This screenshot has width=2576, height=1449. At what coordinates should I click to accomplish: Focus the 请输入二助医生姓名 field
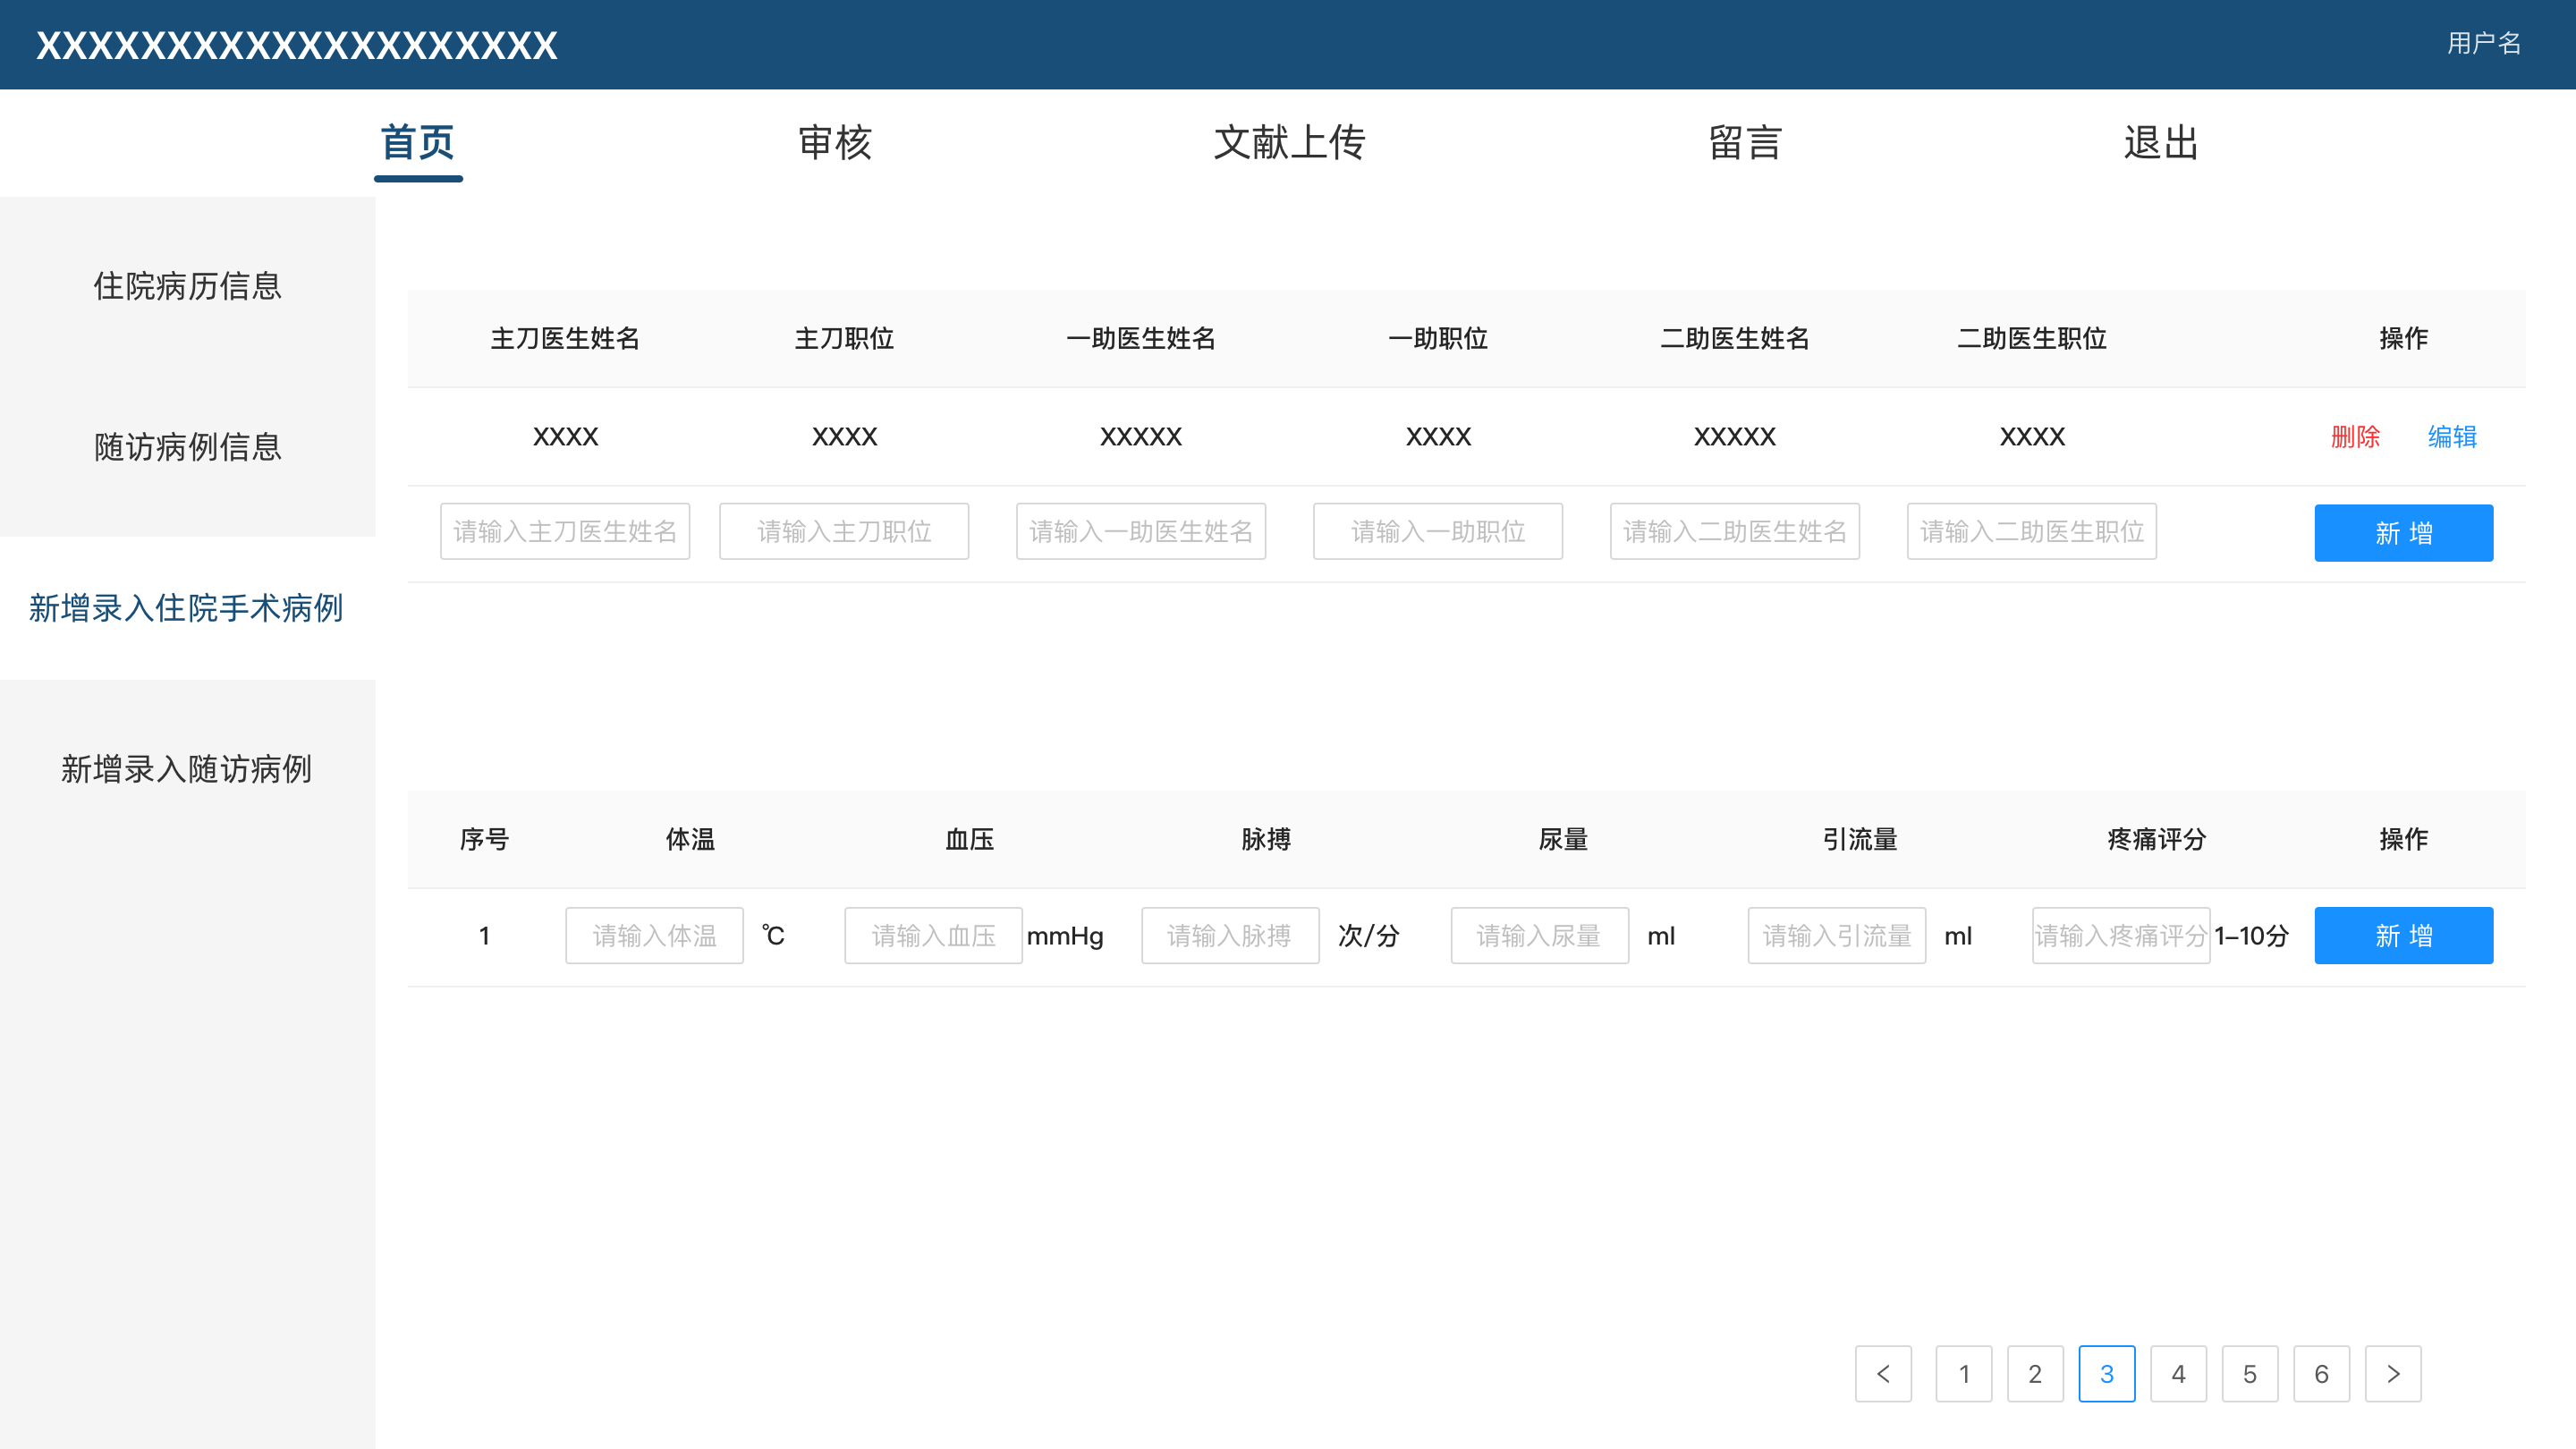coord(1735,532)
